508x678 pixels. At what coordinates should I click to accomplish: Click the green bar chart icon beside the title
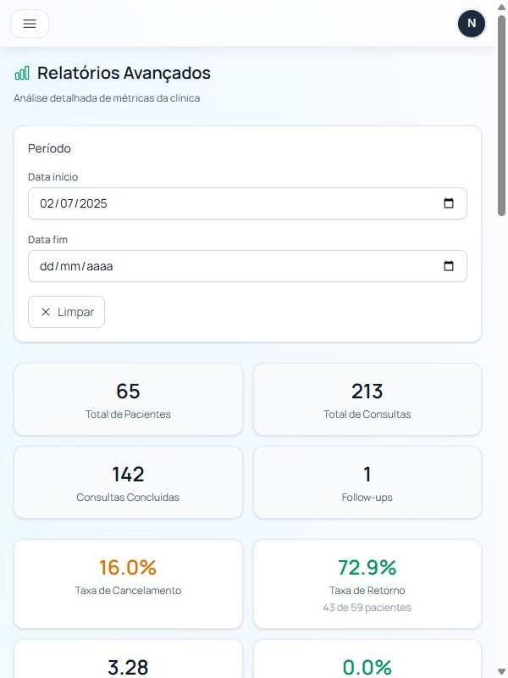[23, 73]
